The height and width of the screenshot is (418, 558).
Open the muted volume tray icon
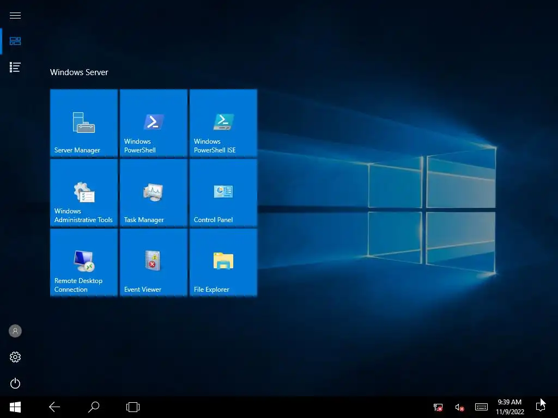pyautogui.click(x=459, y=407)
